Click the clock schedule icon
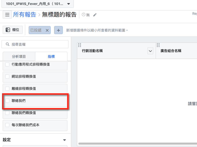This screenshot has height=147, width=197. coord(84,15)
